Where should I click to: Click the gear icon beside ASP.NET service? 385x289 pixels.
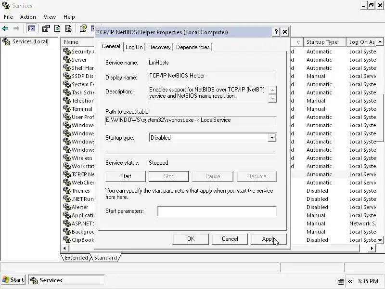[67, 223]
